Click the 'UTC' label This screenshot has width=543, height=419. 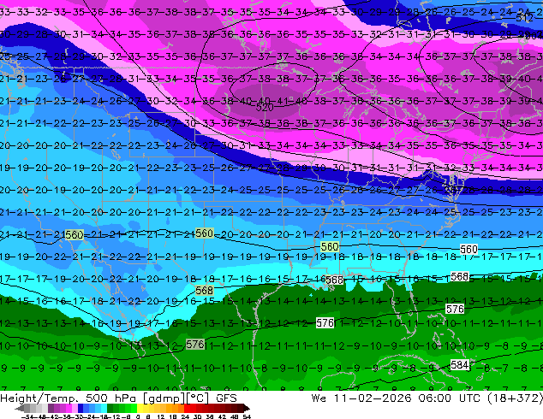pos(470,398)
